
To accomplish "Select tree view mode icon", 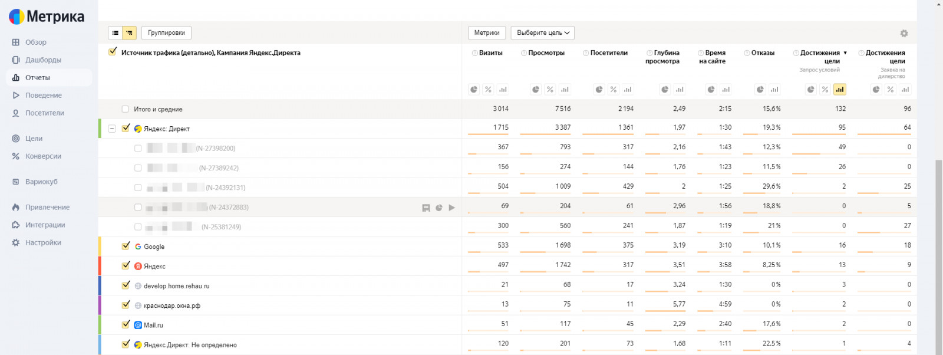I will pyautogui.click(x=130, y=33).
